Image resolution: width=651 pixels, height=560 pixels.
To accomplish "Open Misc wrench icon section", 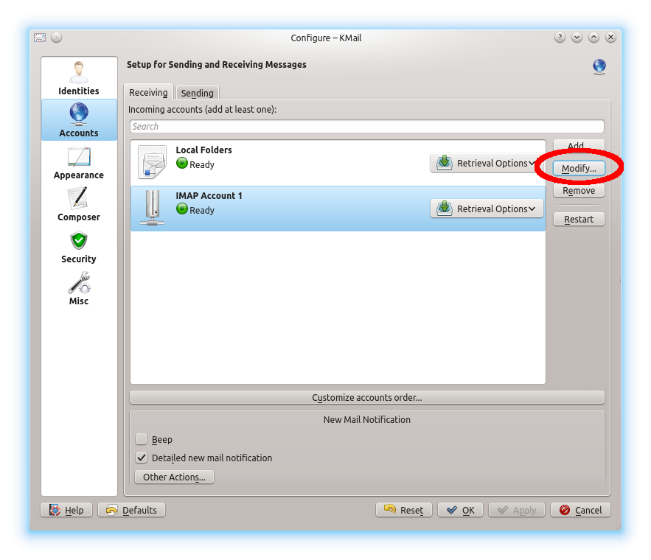I will click(78, 282).
